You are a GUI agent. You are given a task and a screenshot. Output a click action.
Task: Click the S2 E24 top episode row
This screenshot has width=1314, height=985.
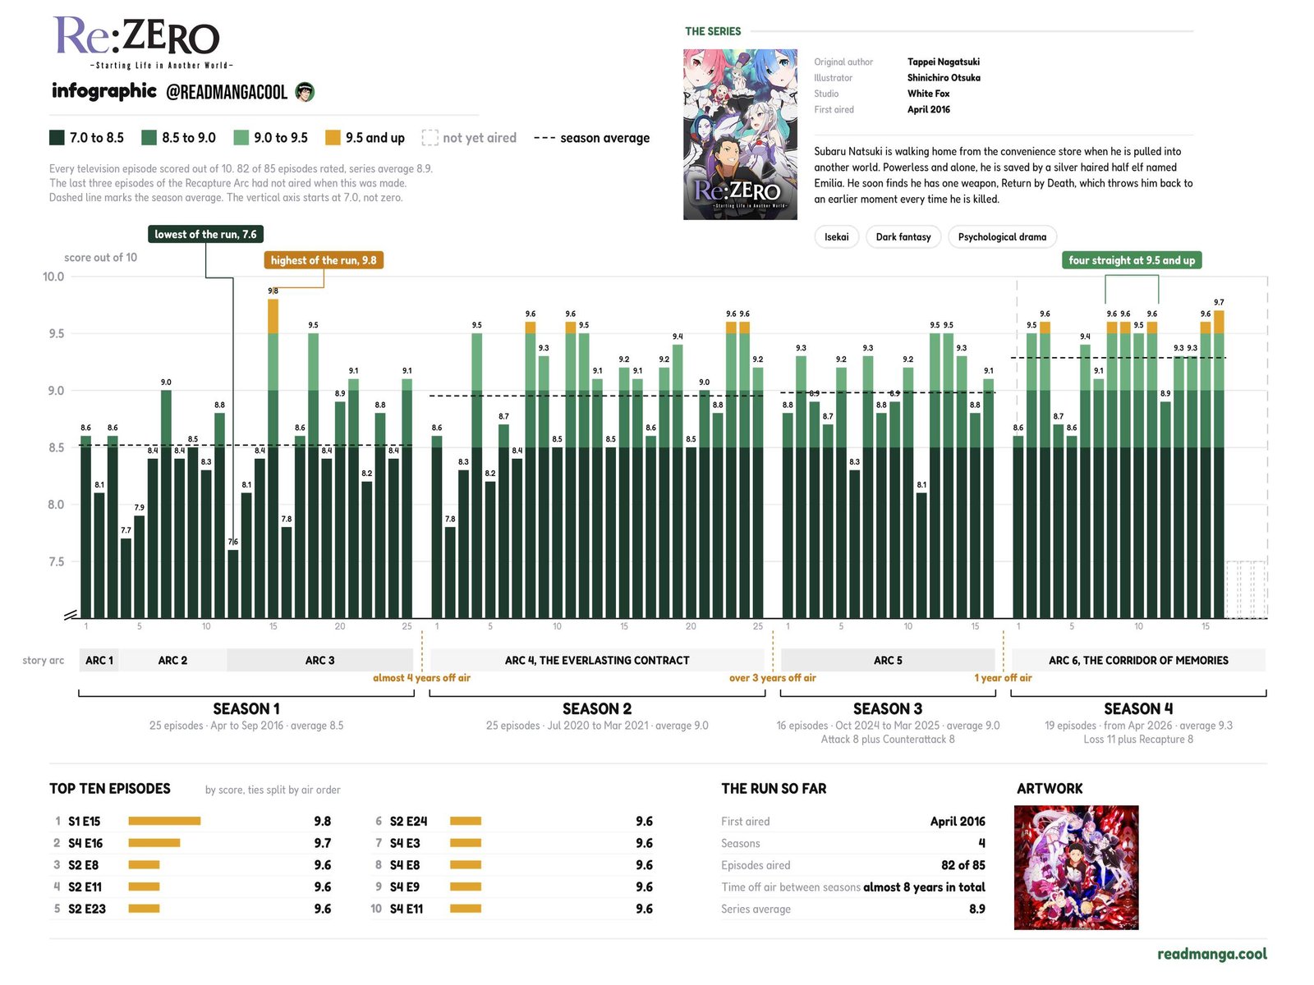[x=512, y=822]
